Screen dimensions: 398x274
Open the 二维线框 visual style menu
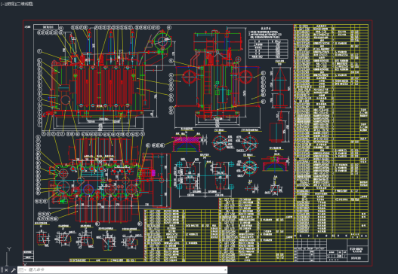click(x=24, y=4)
